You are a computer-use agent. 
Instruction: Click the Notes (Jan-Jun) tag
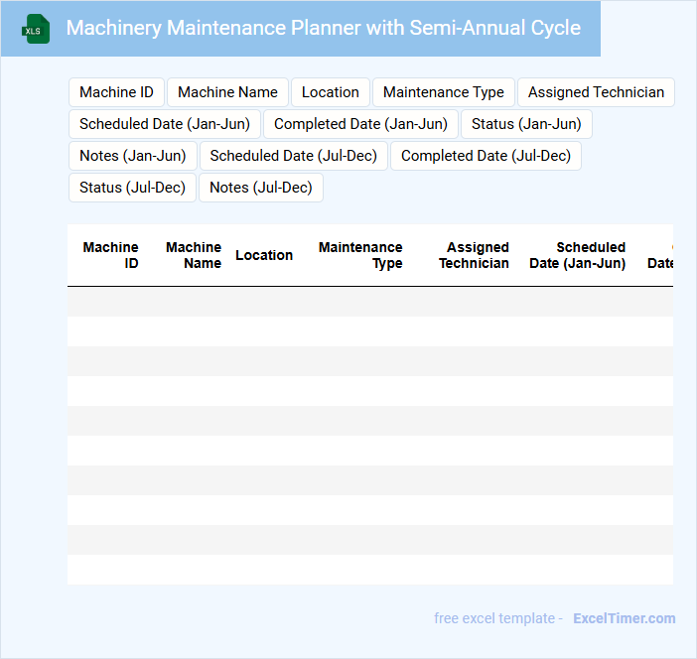pos(133,156)
